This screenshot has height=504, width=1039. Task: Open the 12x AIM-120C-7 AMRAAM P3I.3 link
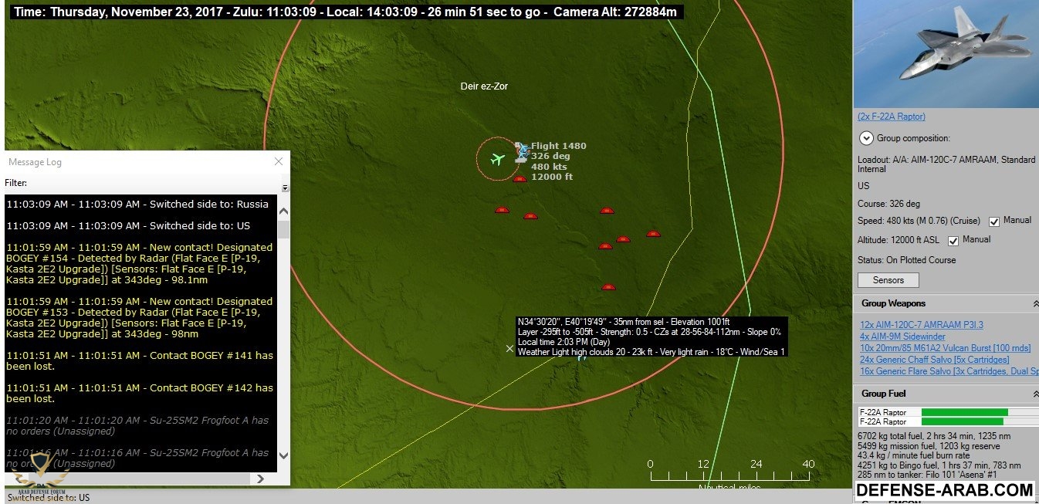coord(922,325)
